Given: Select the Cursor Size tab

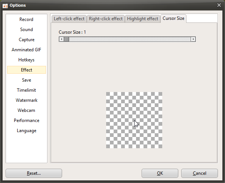Looking at the screenshot, I should pos(173,18).
